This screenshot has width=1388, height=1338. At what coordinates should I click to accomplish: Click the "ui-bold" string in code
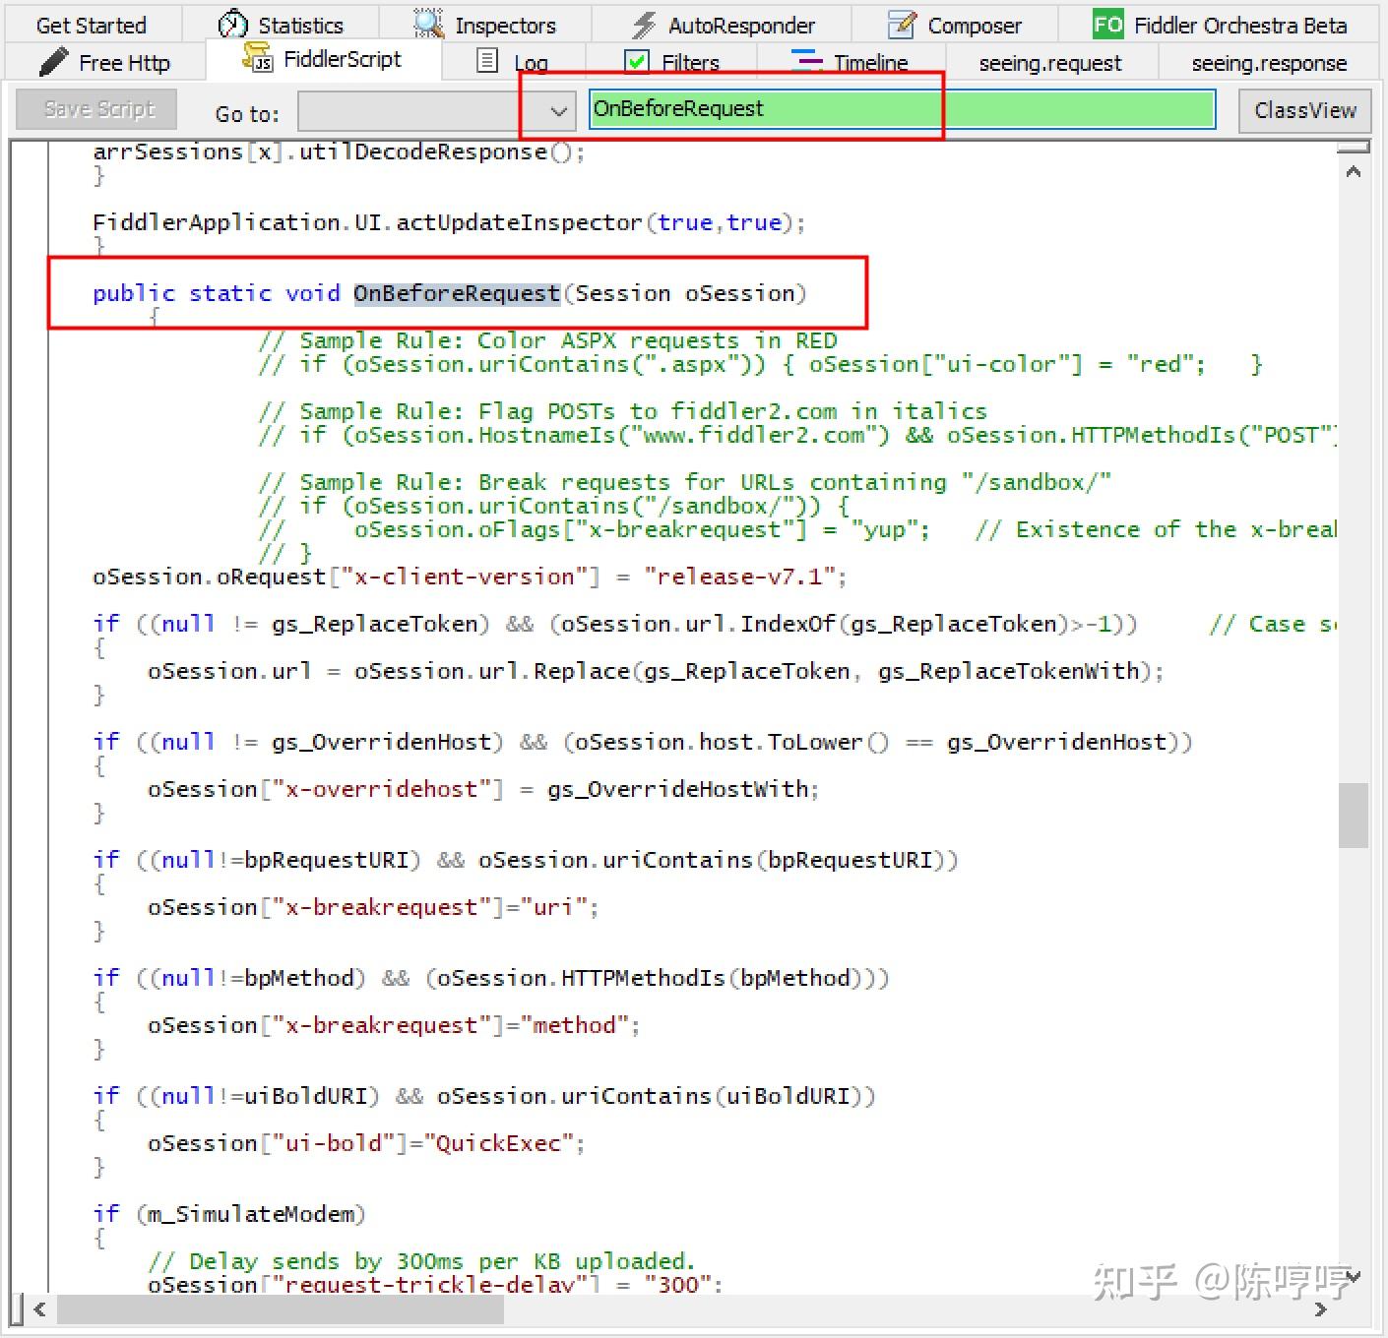coord(335,1143)
